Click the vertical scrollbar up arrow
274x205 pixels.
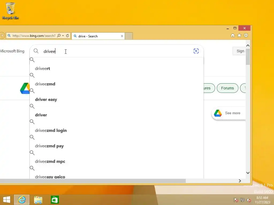[248, 45]
